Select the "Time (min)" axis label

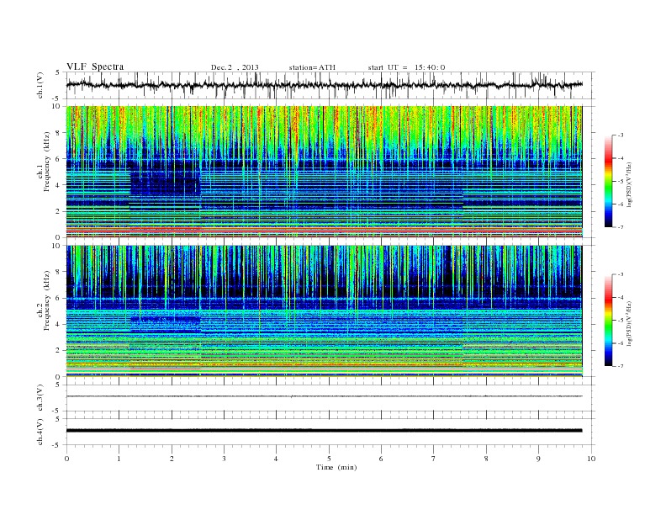click(336, 467)
